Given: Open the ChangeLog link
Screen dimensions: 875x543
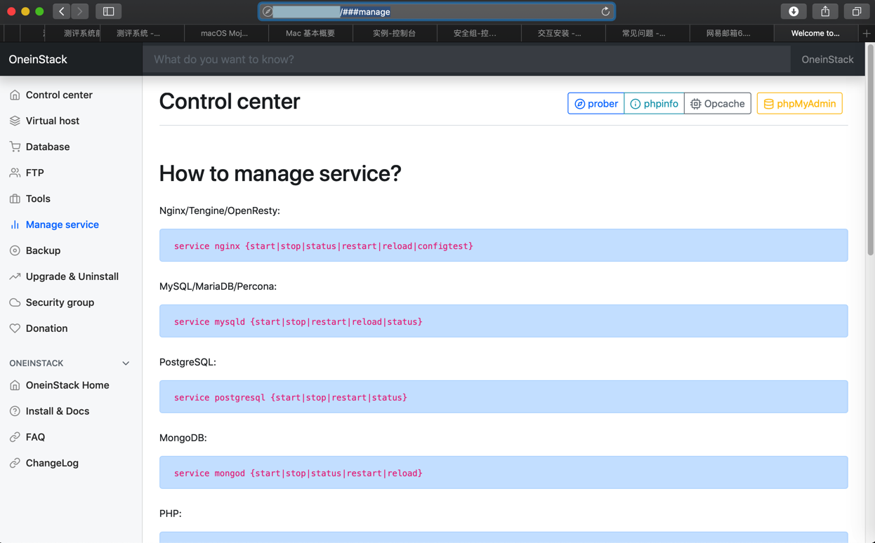Looking at the screenshot, I should pyautogui.click(x=52, y=463).
